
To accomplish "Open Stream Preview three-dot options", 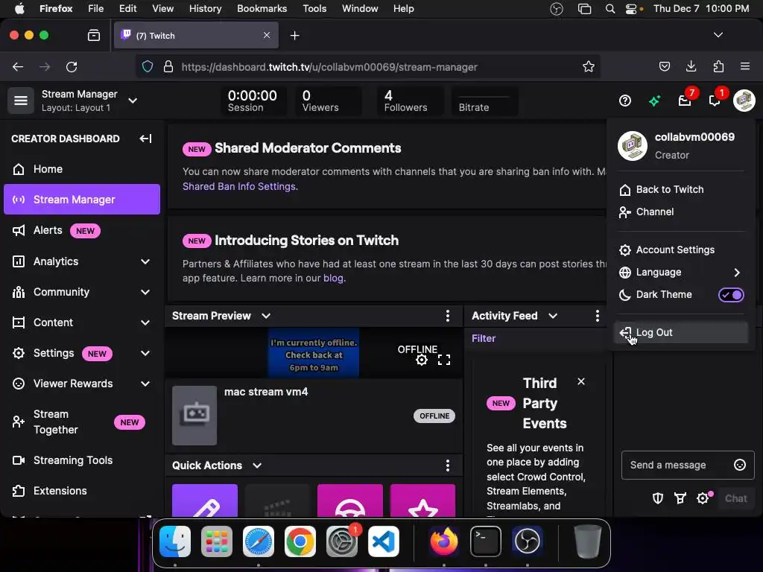I will tap(448, 316).
